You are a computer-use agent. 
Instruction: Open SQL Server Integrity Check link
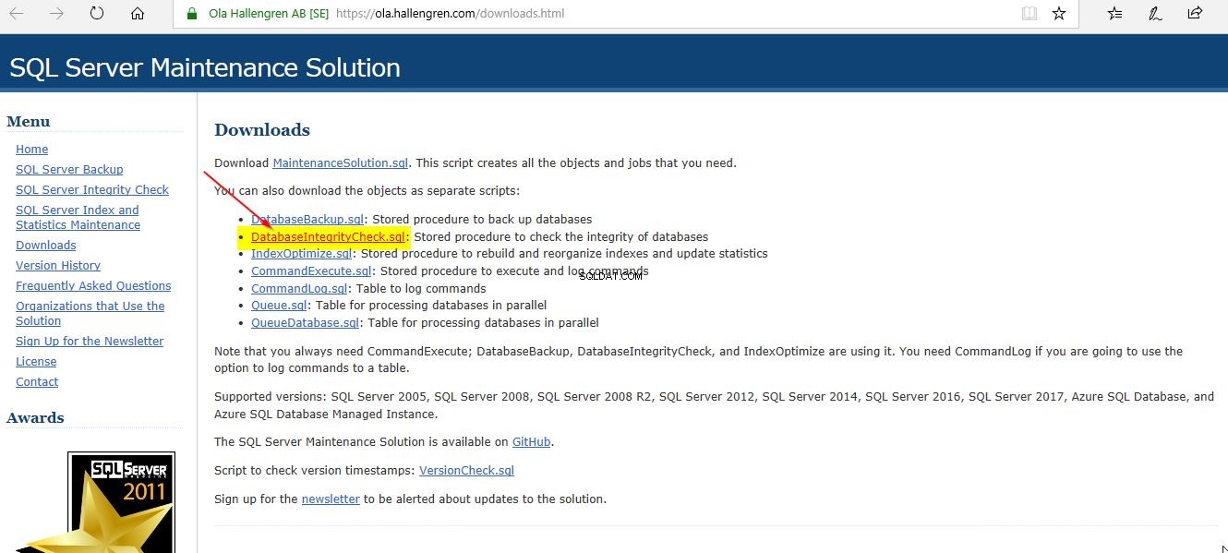click(x=92, y=190)
